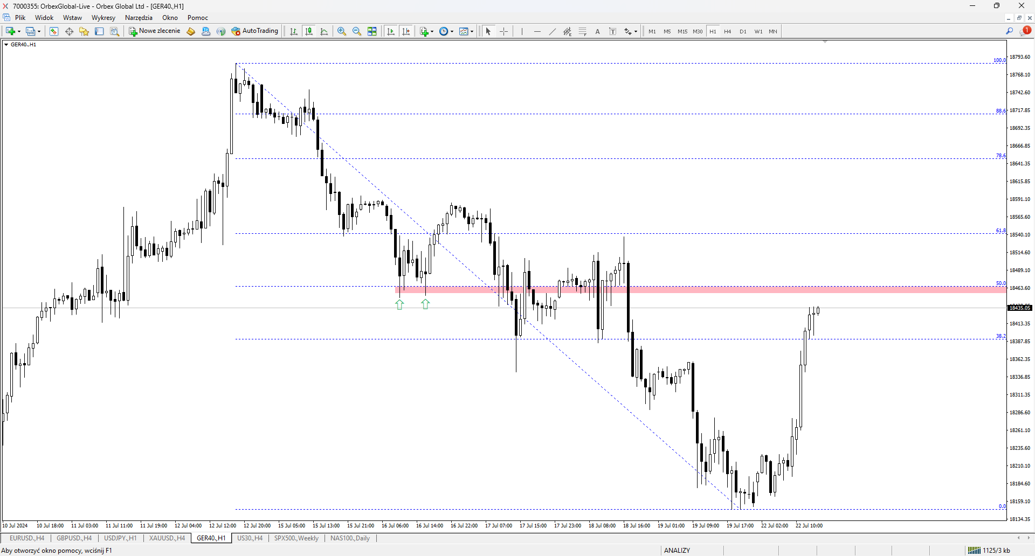Expand the Periodicity clock dropdown arrow
This screenshot has width=1035, height=556.
452,31
